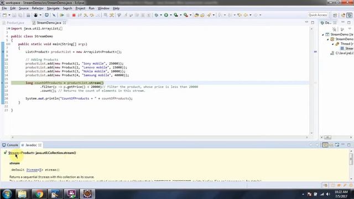Click the Print toolbar icon
This screenshot has height=199, width=354.
point(28,15)
